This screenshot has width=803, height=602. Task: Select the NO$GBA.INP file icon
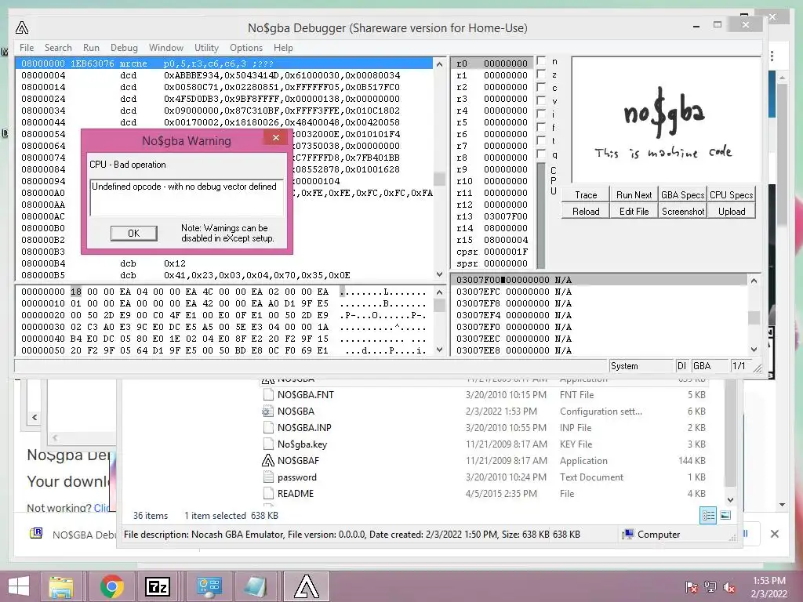pos(268,427)
